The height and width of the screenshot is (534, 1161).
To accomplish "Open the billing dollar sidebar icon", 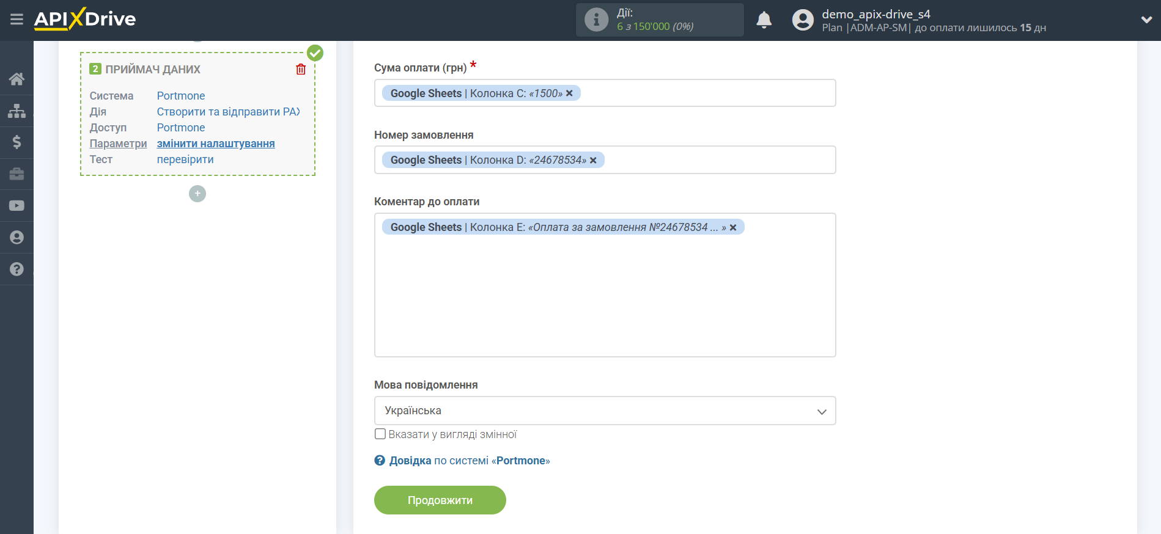I will click(x=17, y=142).
